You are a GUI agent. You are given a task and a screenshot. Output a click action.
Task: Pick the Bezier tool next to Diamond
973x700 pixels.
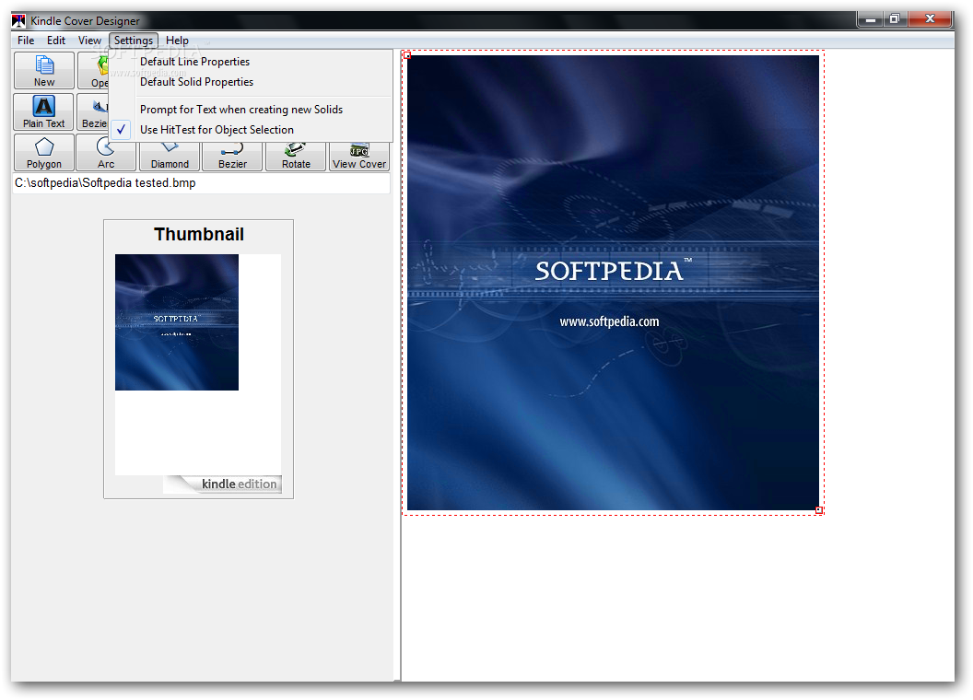233,157
